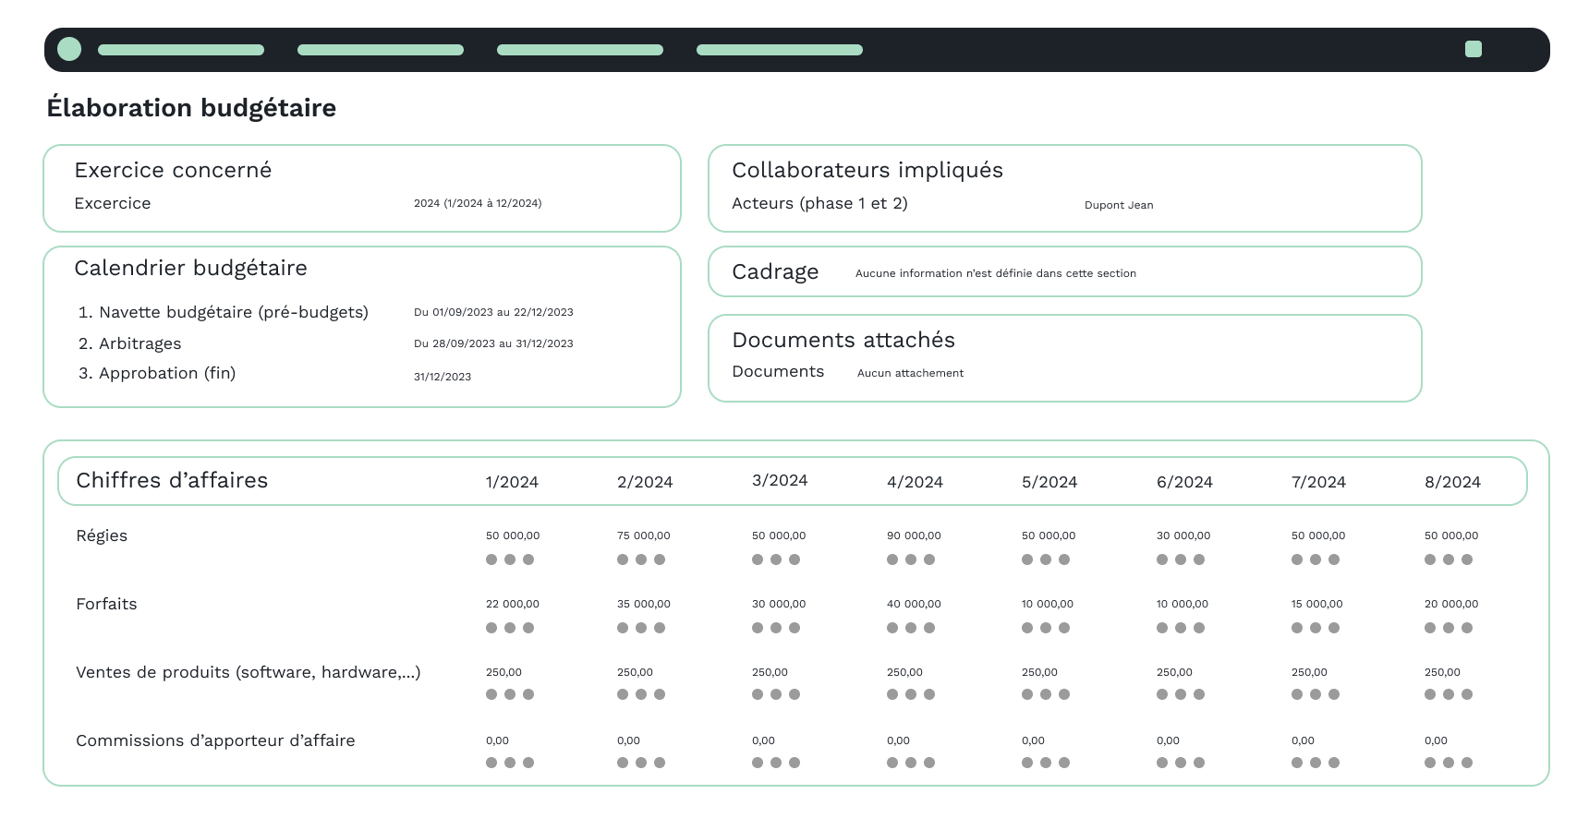The width and height of the screenshot is (1589, 818).
Task: Select the Ventes de produits row label
Action: tap(248, 672)
